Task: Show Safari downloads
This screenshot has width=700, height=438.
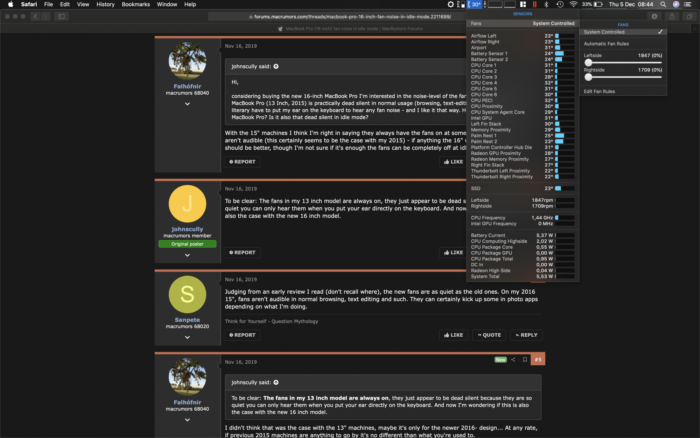Action: click(x=654, y=16)
